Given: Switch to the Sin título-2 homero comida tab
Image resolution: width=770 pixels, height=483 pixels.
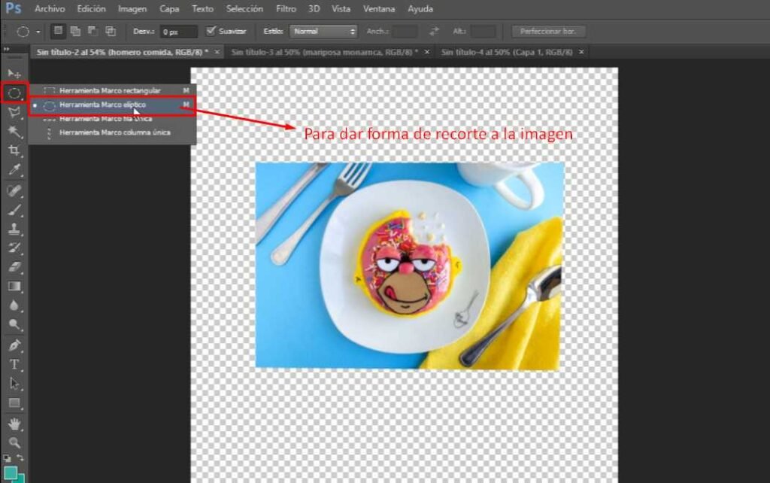Looking at the screenshot, I should pos(123,52).
